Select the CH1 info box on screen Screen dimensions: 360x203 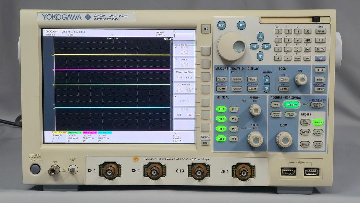tap(59, 137)
